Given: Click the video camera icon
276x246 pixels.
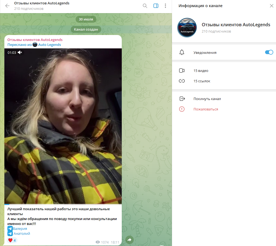Looking at the screenshot, I should tap(182, 71).
